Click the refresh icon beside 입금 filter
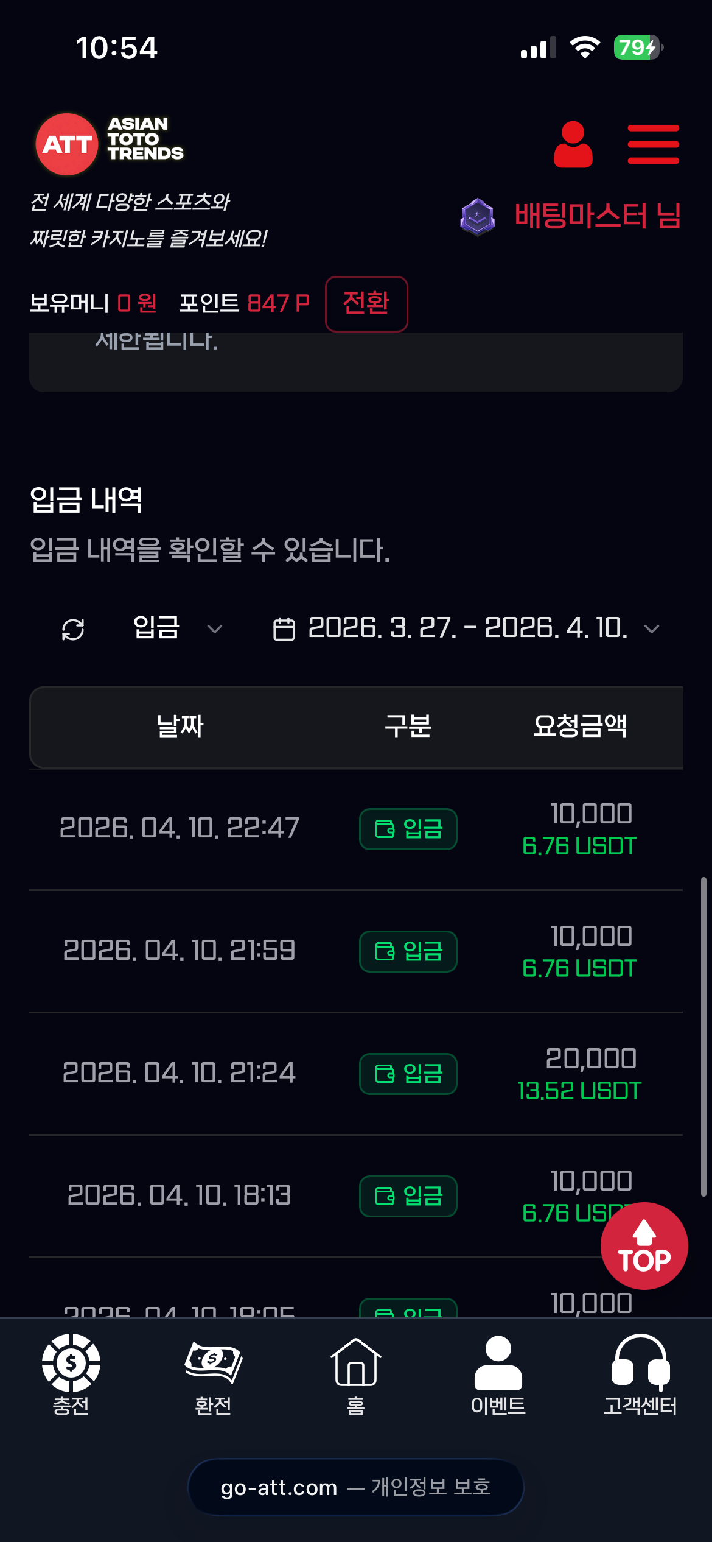 pyautogui.click(x=73, y=629)
